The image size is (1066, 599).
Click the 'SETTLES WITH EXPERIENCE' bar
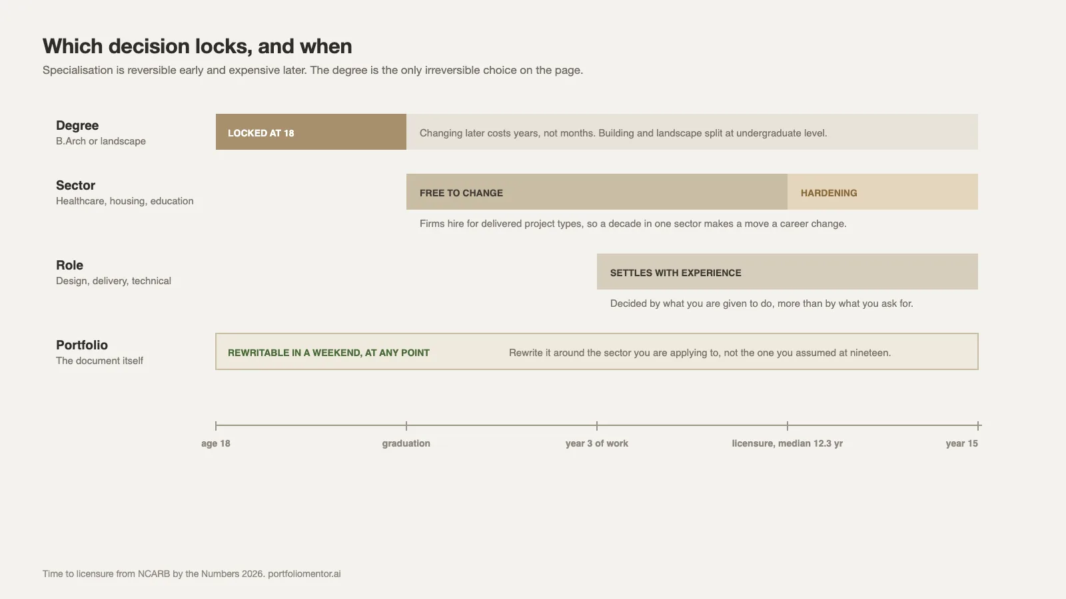788,272
